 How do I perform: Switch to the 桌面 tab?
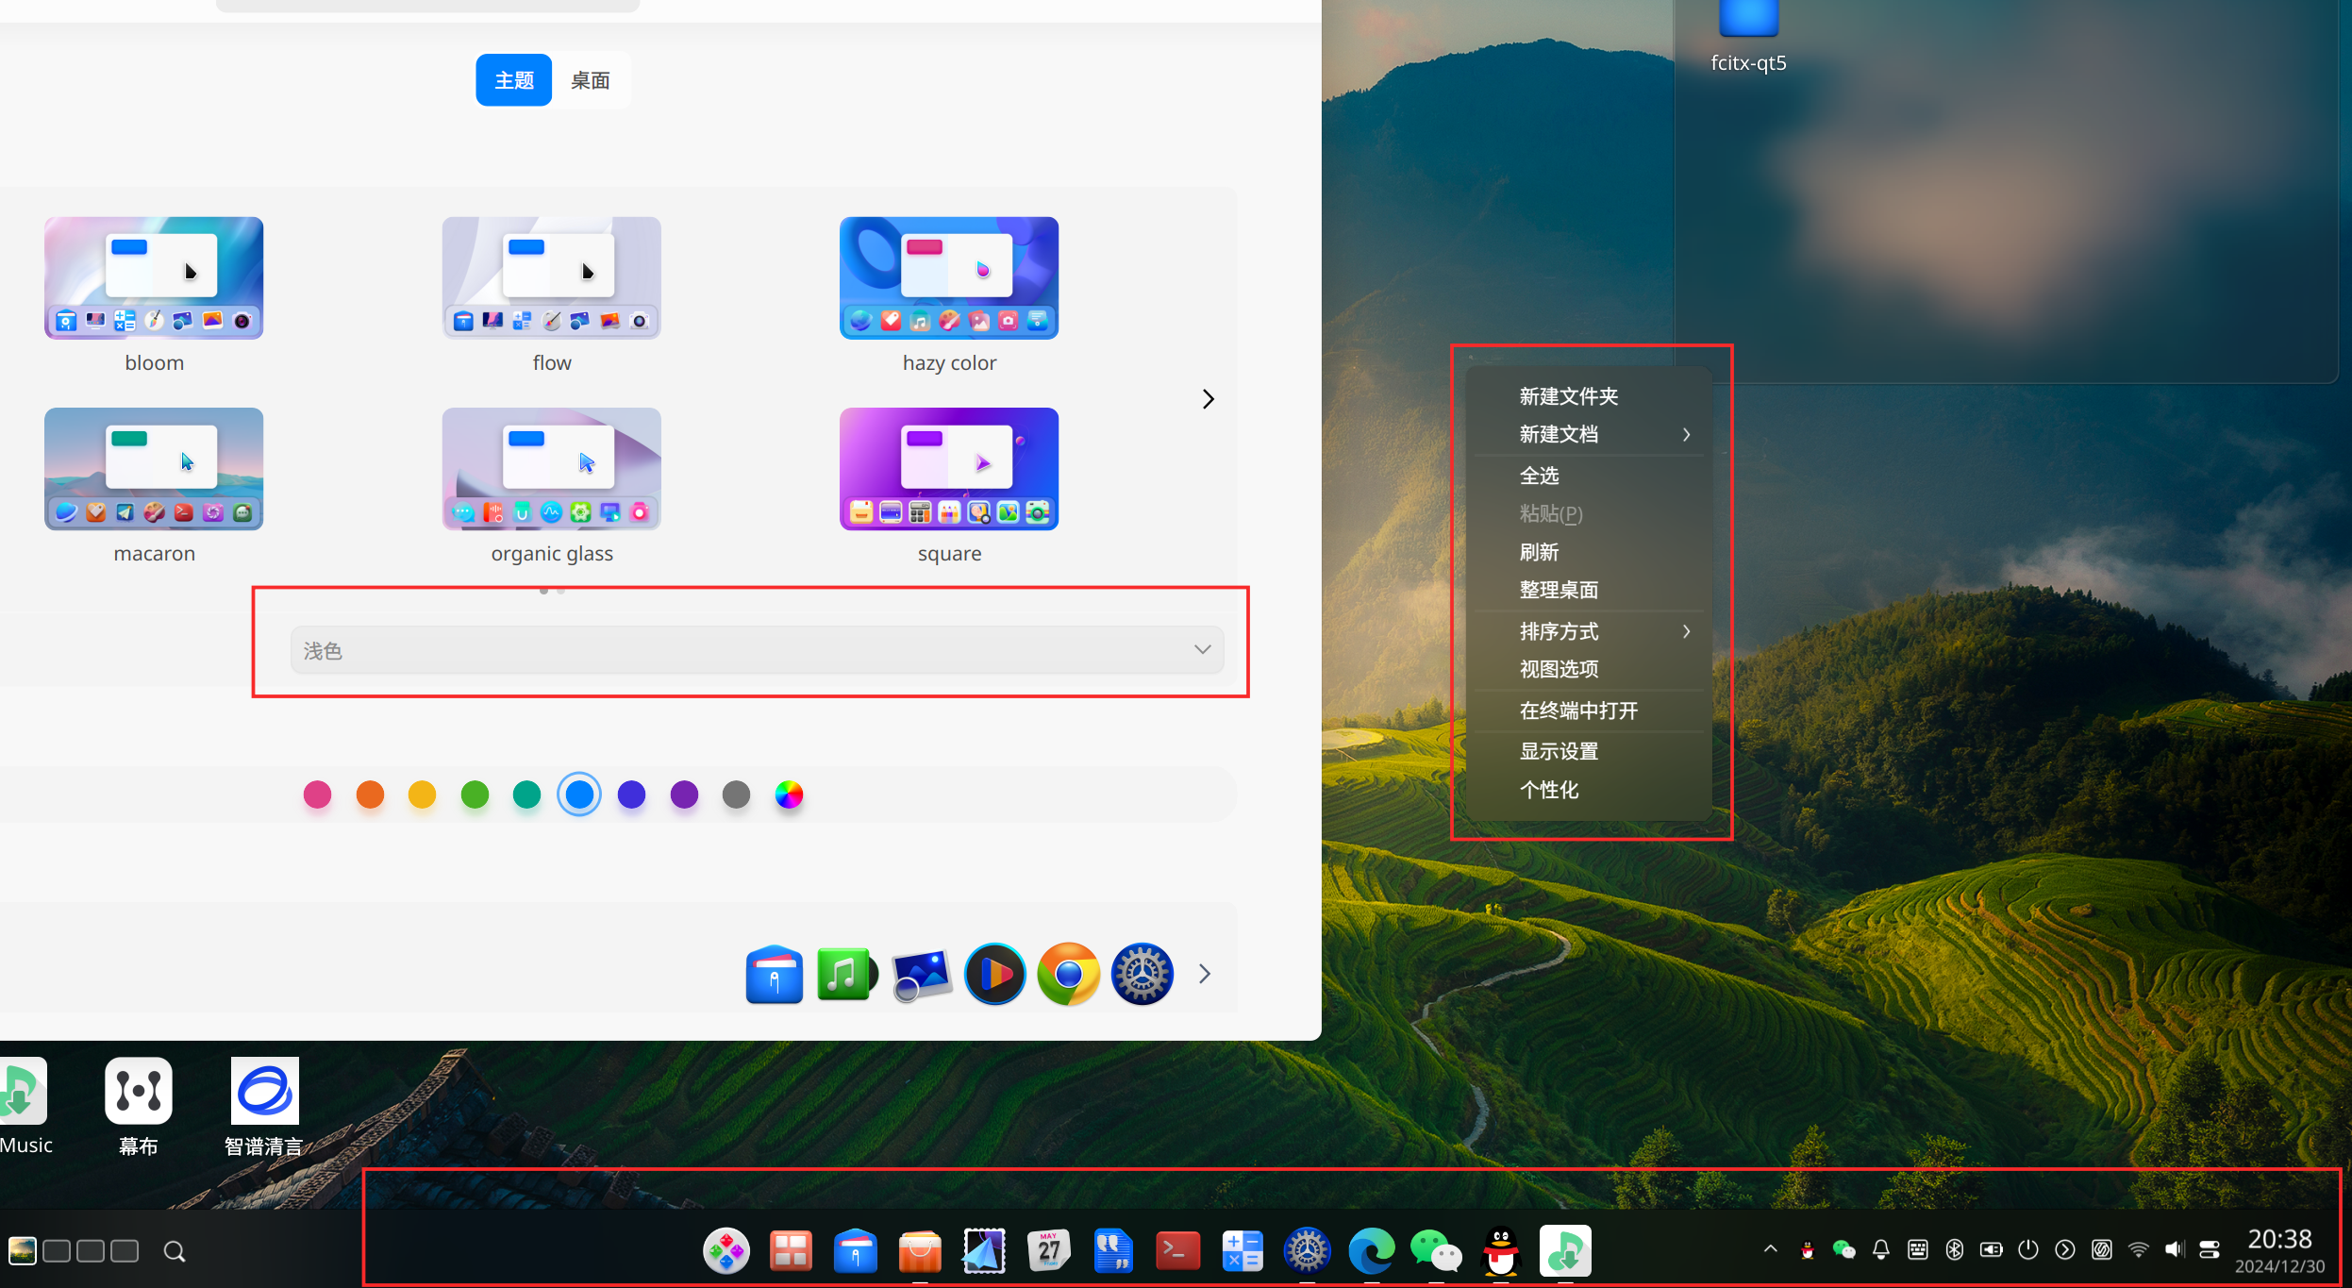tap(590, 79)
